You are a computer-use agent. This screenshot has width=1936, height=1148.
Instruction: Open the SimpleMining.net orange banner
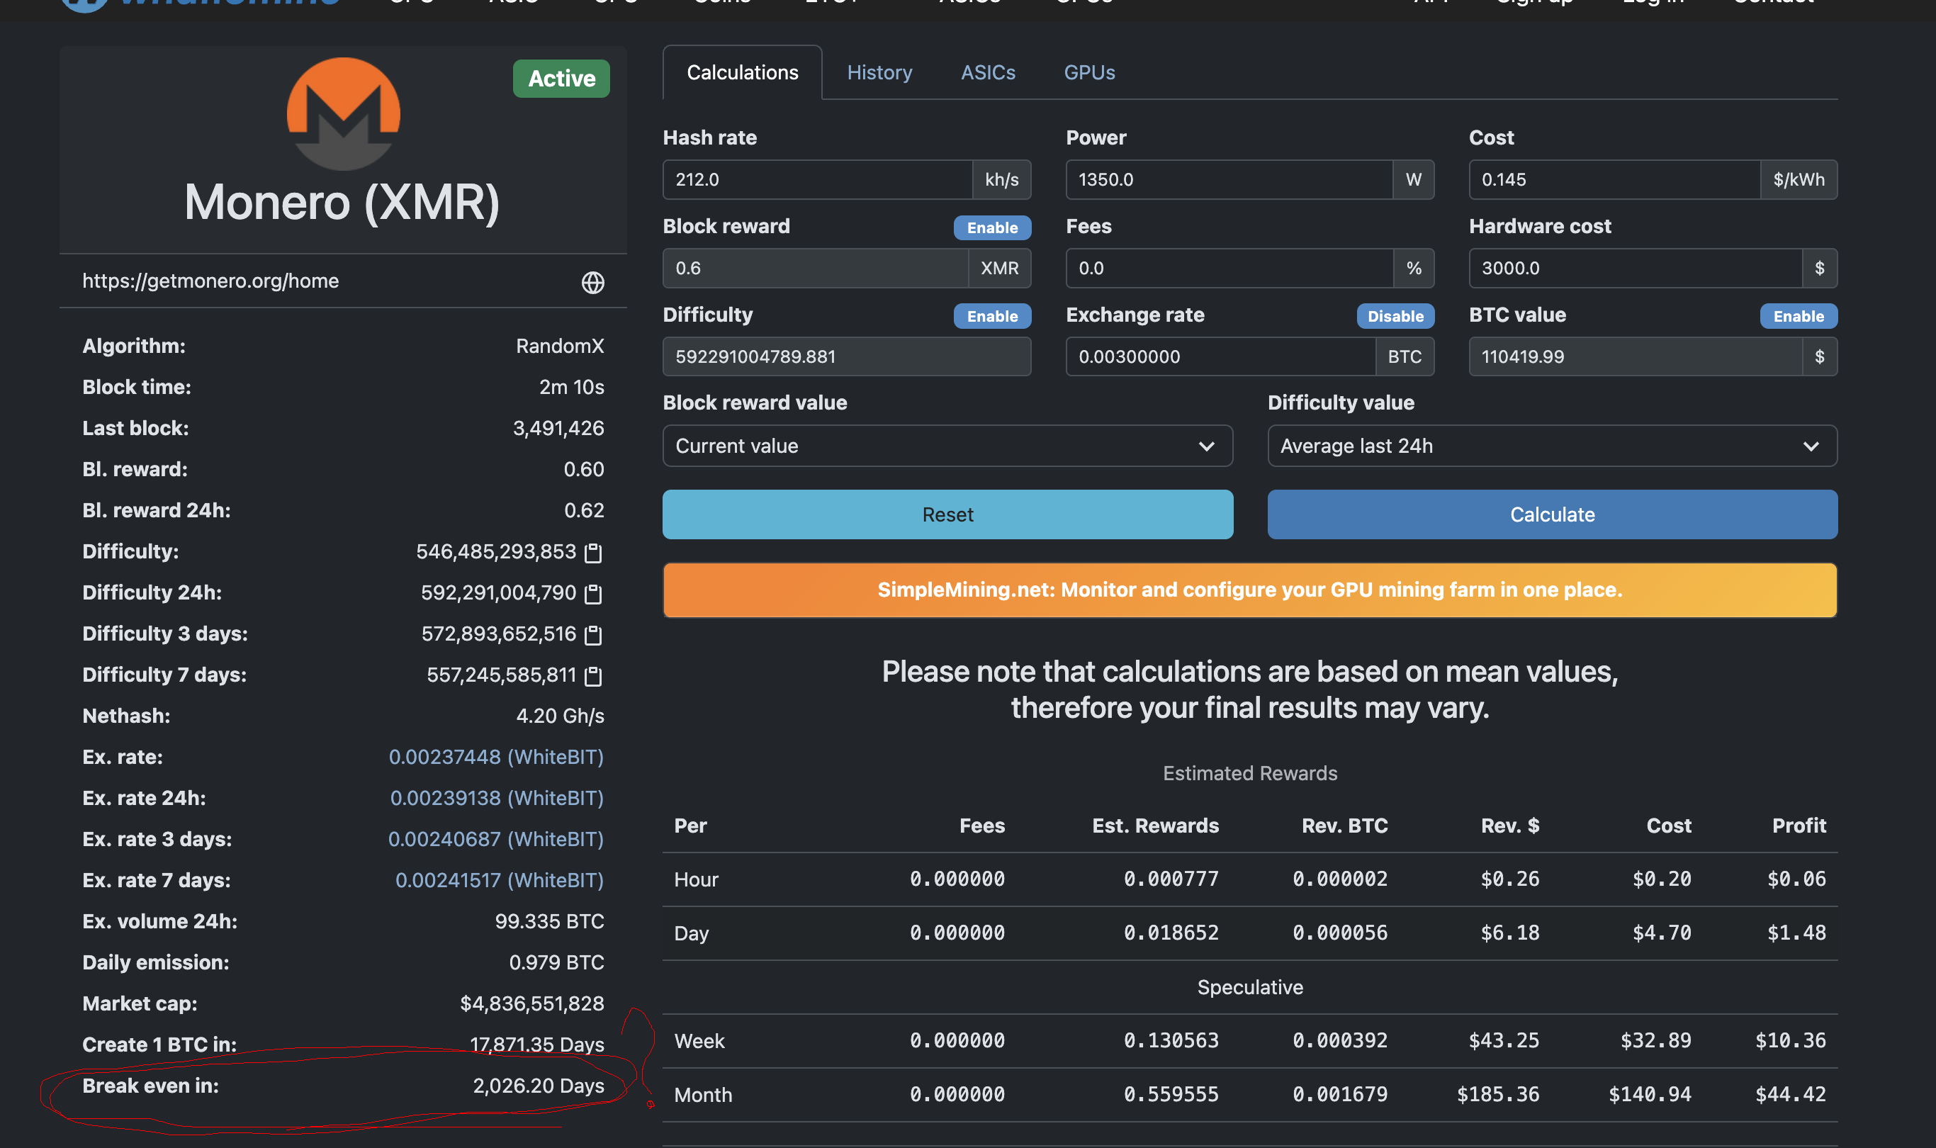coord(1249,590)
